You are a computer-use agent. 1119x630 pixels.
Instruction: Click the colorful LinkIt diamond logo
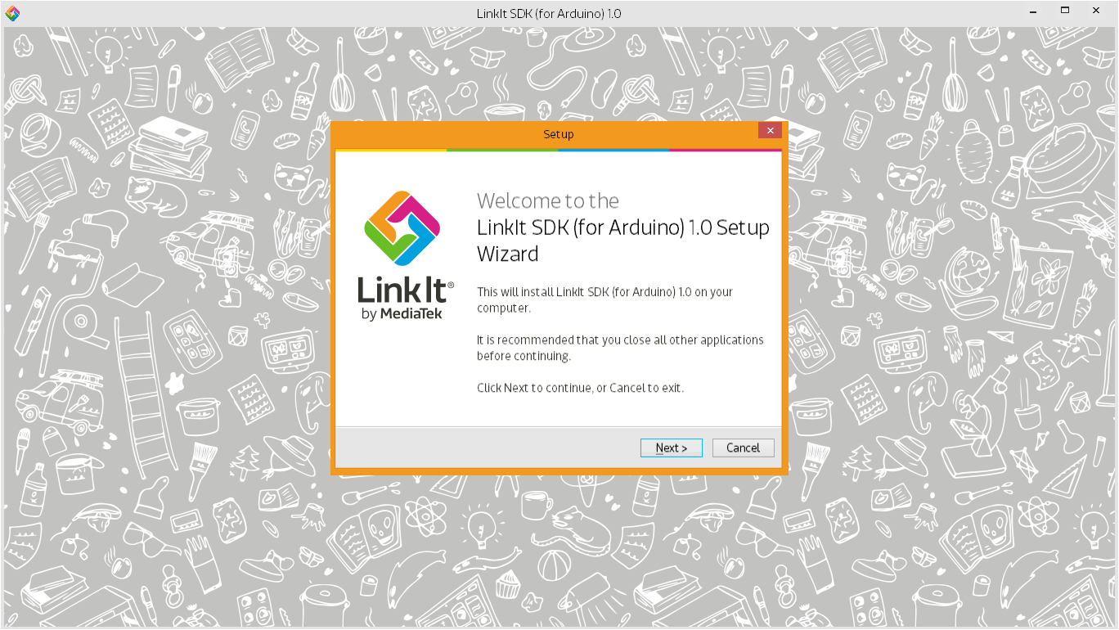click(402, 229)
